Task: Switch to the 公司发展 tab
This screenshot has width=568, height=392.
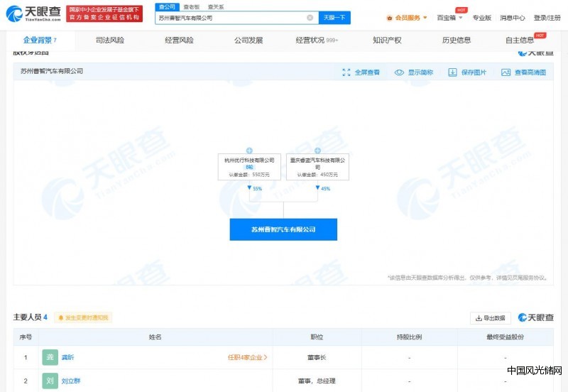Action: click(x=248, y=40)
